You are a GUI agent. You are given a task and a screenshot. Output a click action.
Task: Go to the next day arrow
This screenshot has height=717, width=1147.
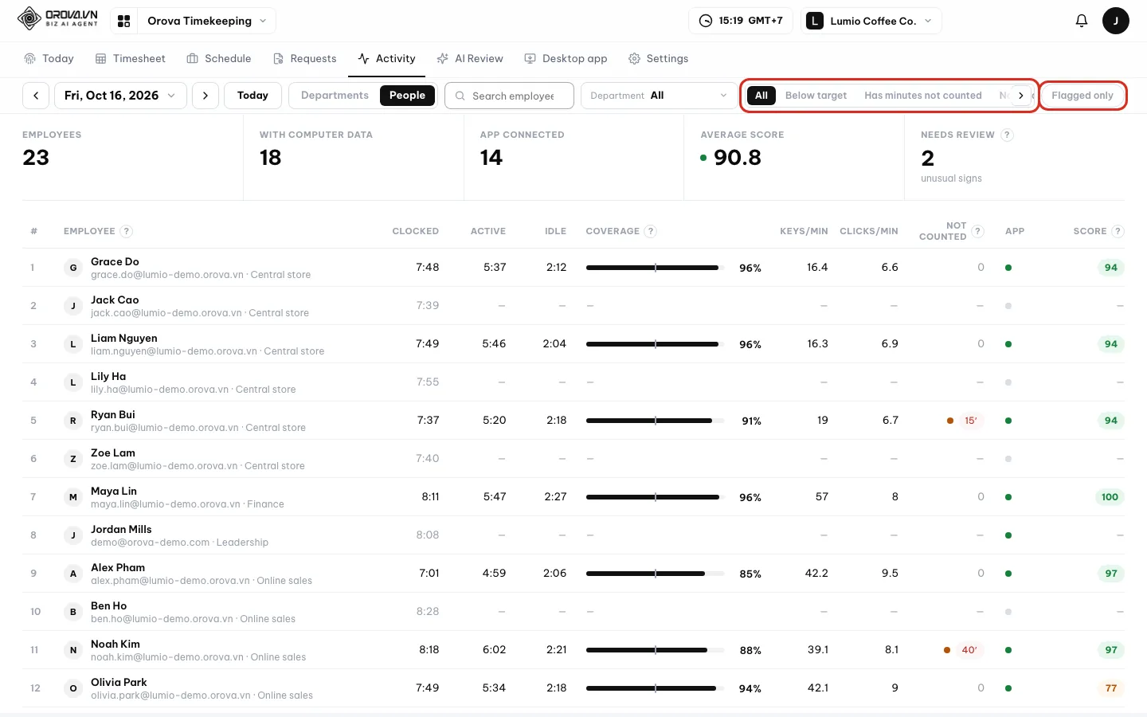click(206, 96)
